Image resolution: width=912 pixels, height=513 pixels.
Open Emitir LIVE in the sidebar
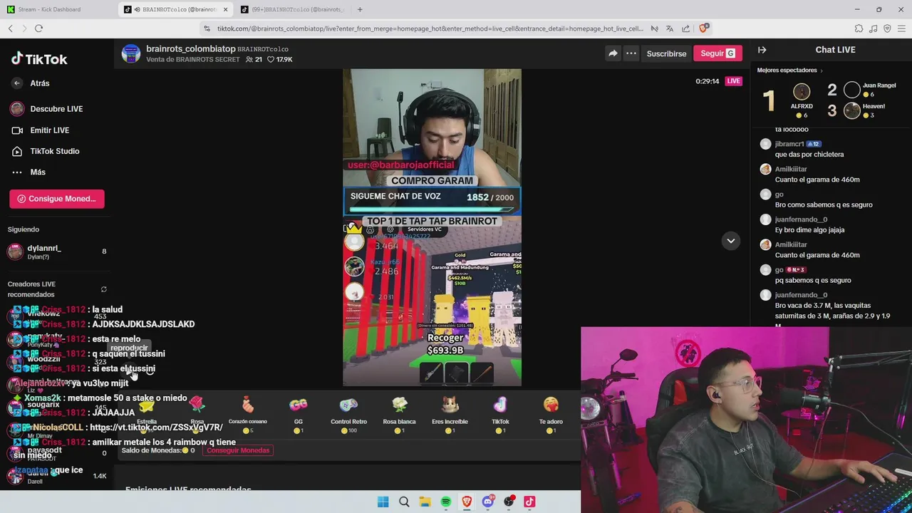point(40,130)
